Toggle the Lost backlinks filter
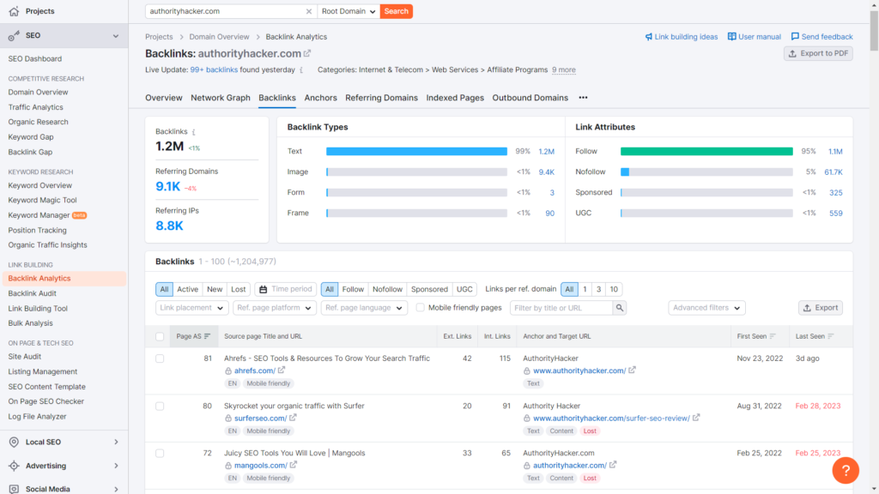This screenshot has width=879, height=494. coord(239,290)
